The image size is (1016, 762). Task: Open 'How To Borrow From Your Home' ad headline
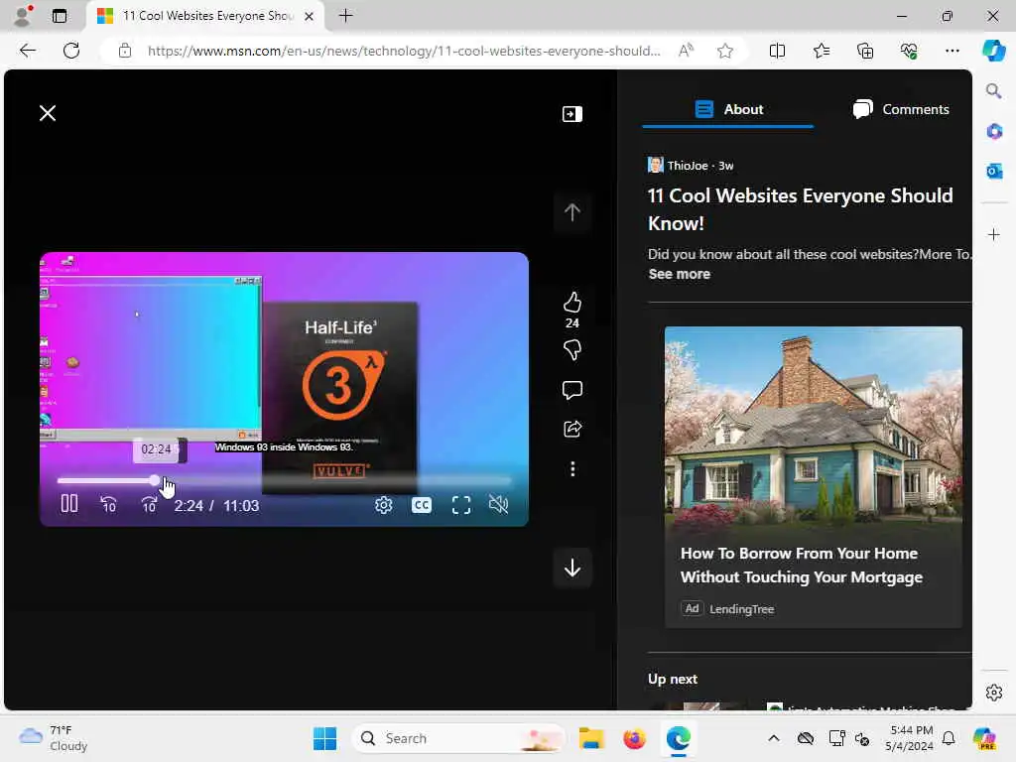802,565
